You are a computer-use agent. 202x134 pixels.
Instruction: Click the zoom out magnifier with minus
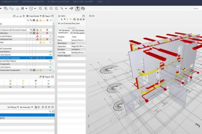point(51,9)
